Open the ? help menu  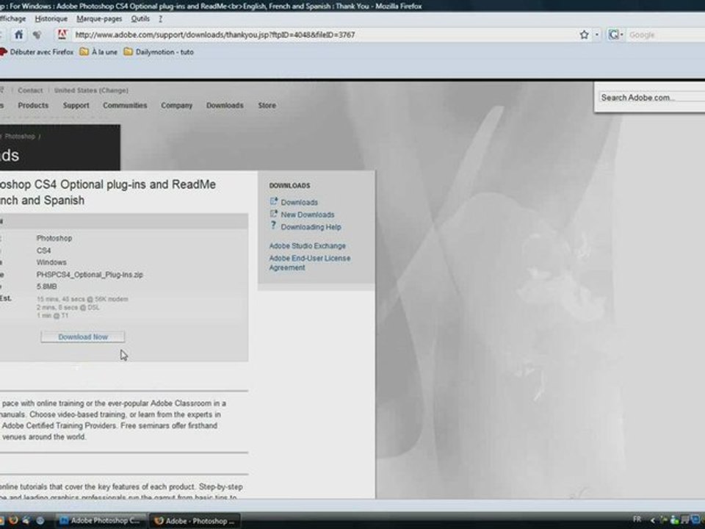pos(161,19)
